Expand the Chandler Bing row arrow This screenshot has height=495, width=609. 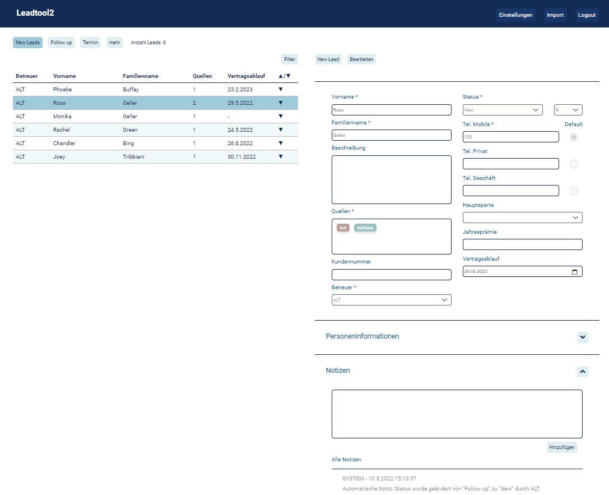tap(281, 143)
